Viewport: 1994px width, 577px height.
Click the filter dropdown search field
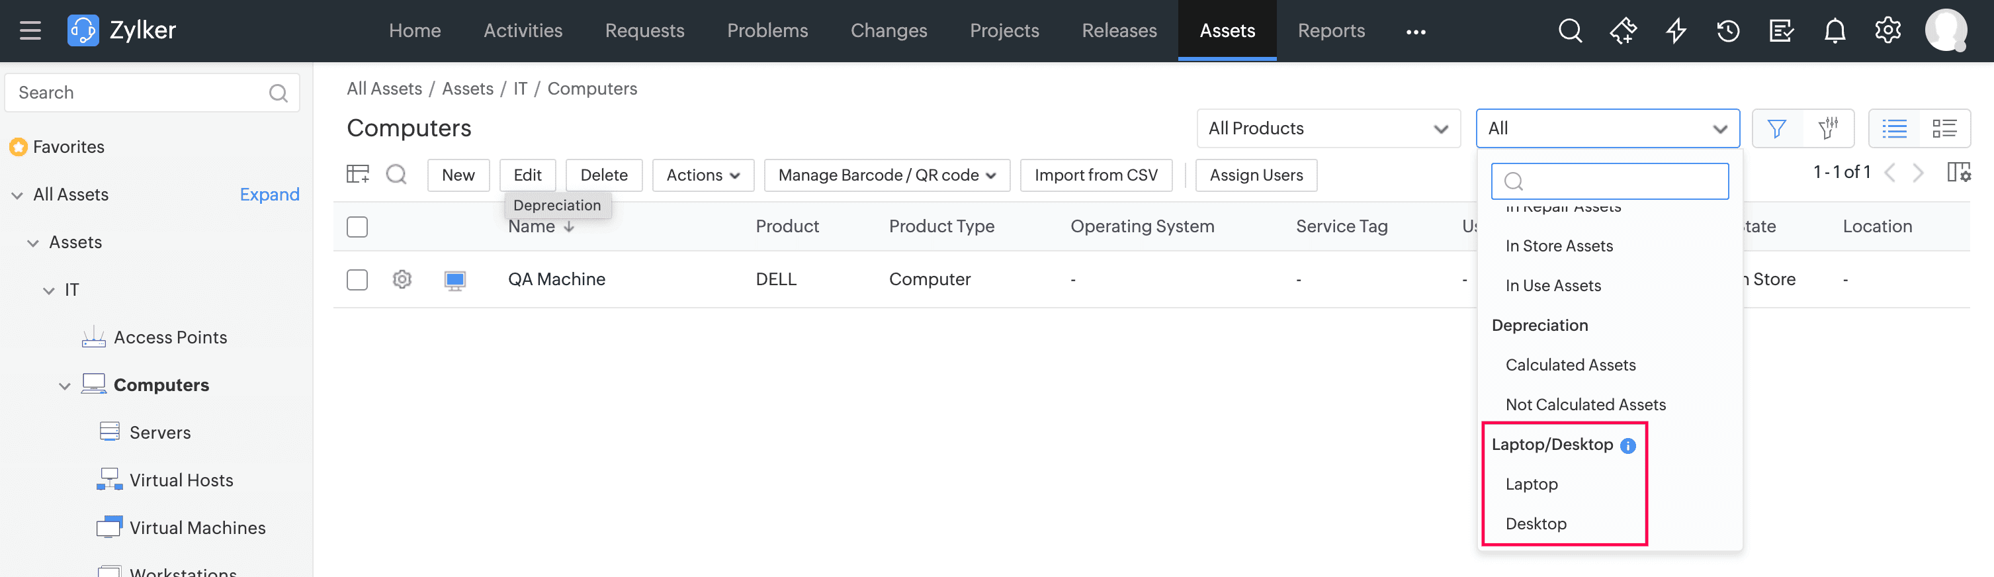(1610, 181)
